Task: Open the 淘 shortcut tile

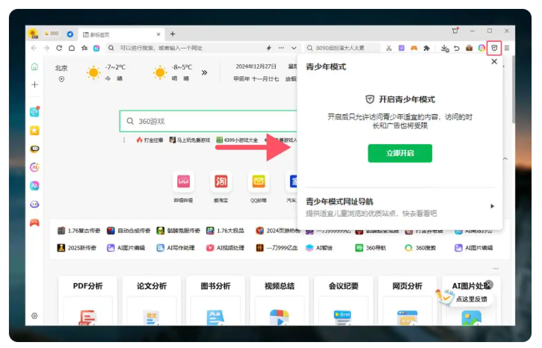Action: pyautogui.click(x=221, y=181)
